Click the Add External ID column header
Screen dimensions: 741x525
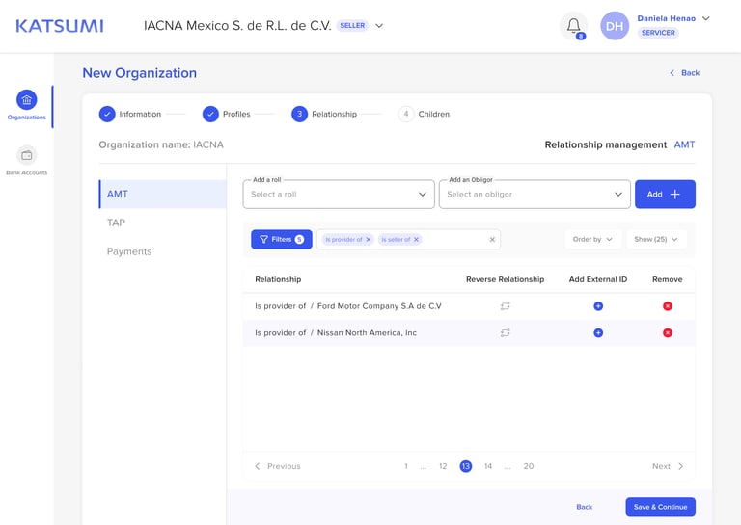click(x=598, y=279)
